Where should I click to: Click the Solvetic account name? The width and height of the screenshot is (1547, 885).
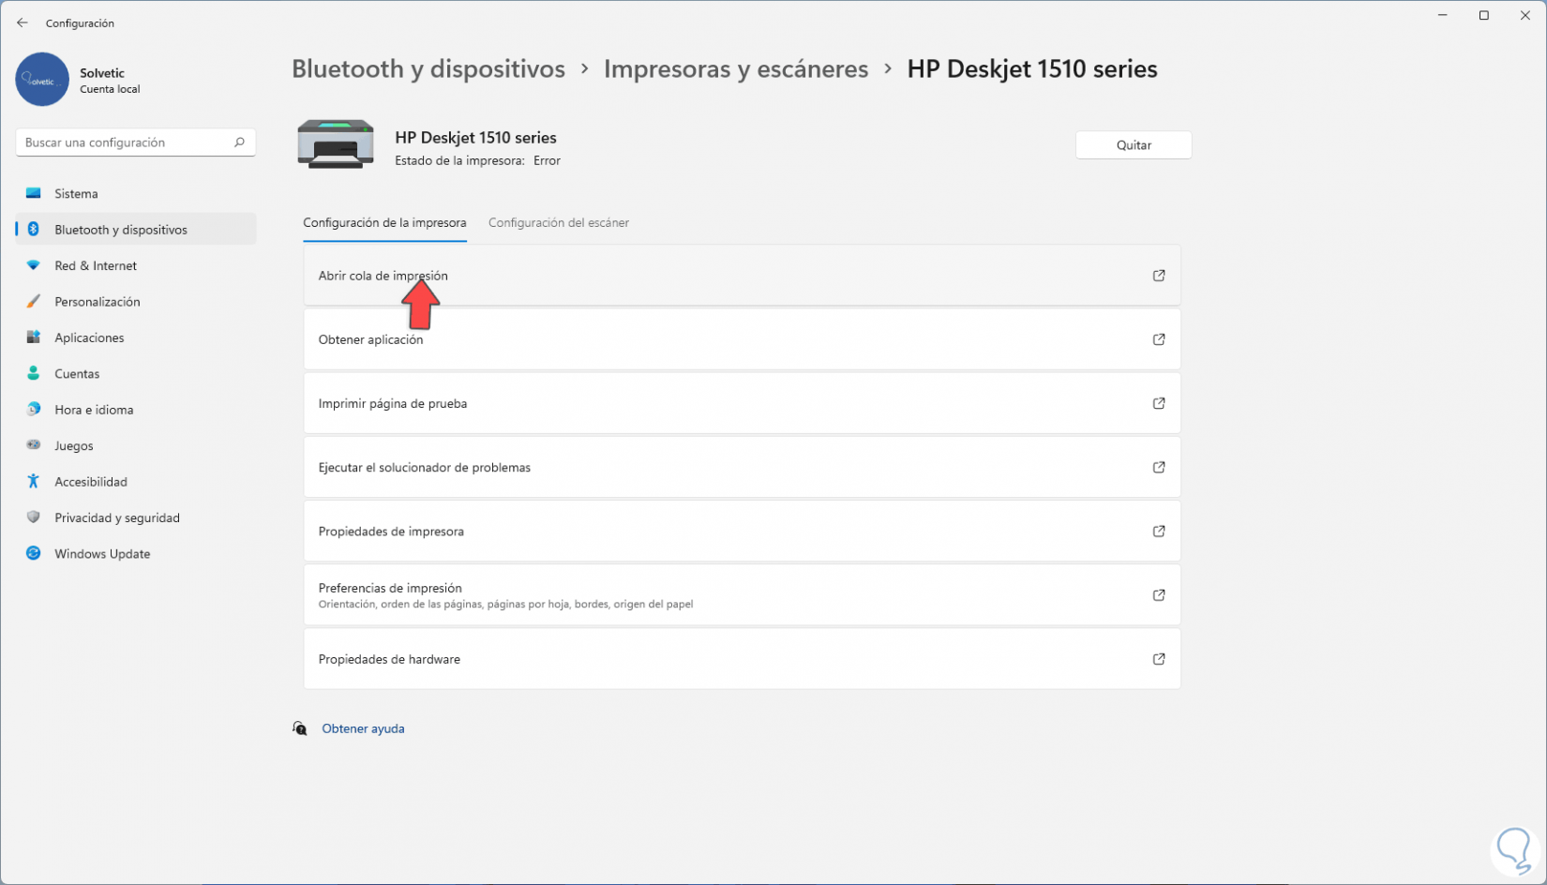(102, 72)
